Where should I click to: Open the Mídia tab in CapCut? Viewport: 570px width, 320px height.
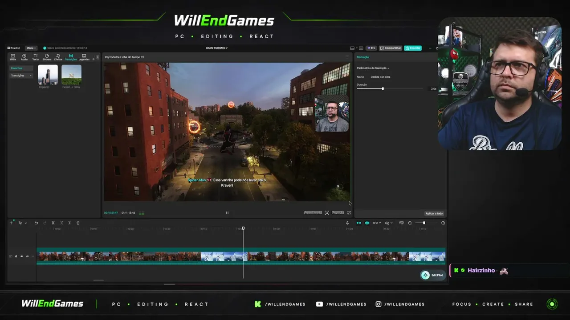click(x=12, y=57)
